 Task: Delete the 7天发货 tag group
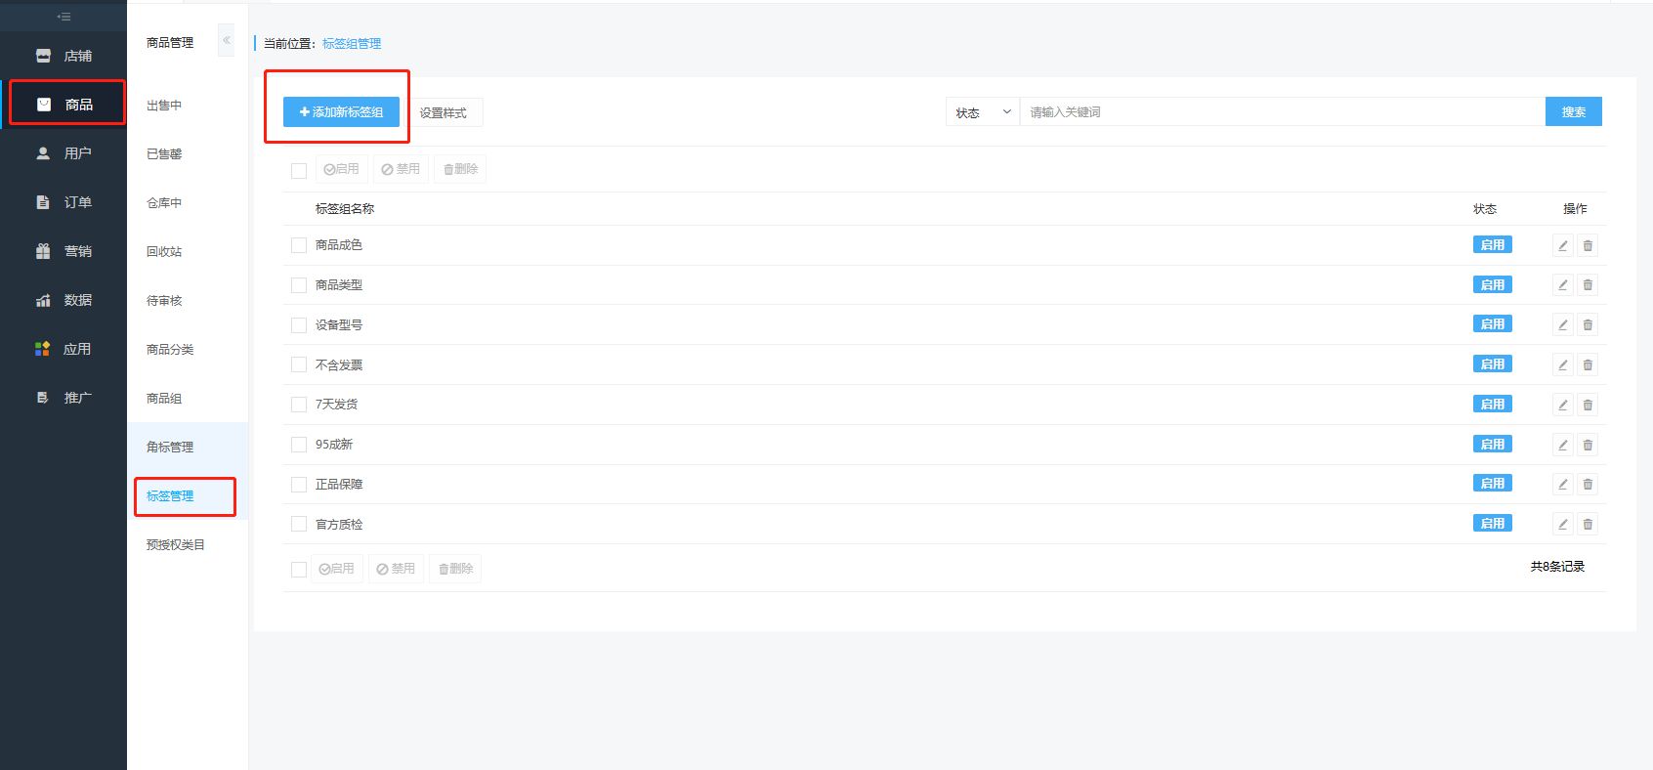pyautogui.click(x=1588, y=405)
